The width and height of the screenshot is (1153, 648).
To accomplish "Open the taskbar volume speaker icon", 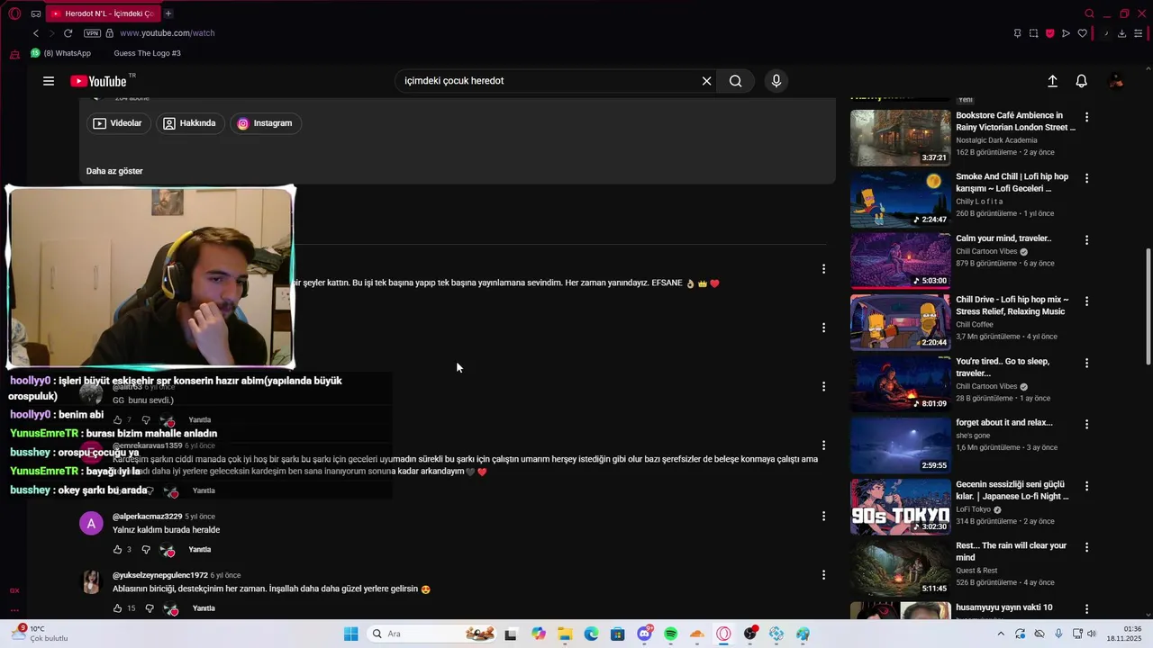I will tap(1092, 634).
